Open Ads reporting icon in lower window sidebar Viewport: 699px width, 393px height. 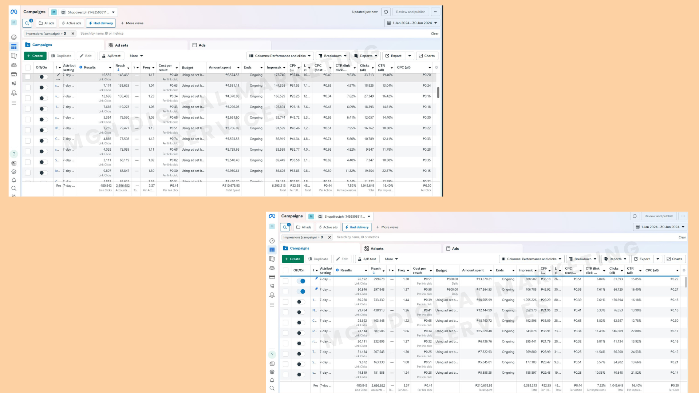tap(272, 259)
